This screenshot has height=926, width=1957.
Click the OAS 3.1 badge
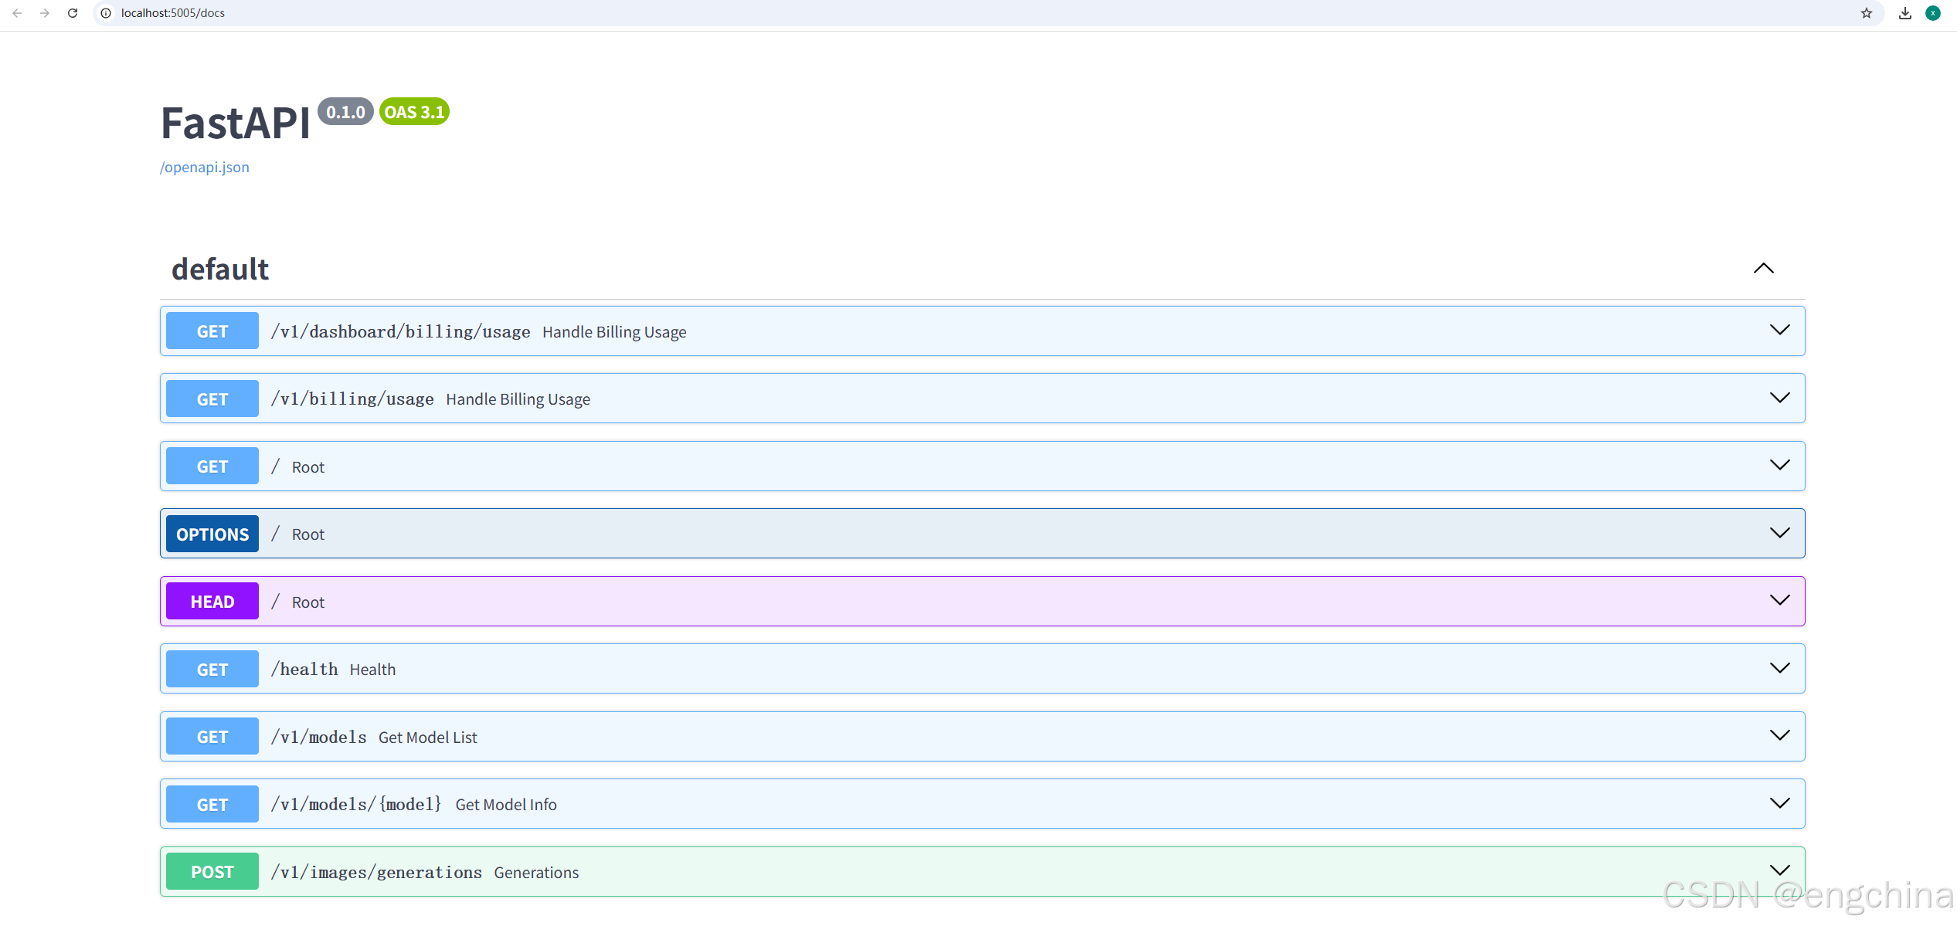tap(414, 112)
